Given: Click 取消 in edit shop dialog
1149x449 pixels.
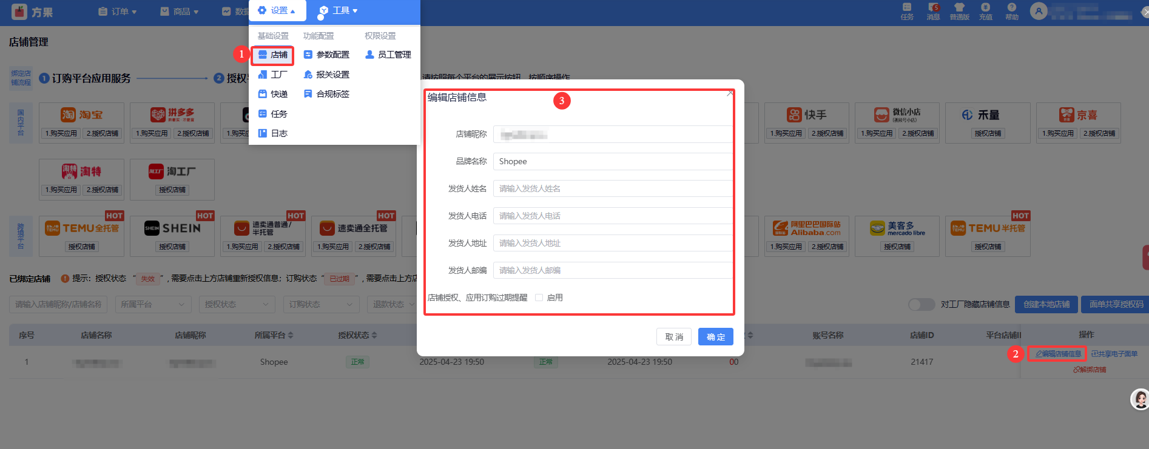Looking at the screenshot, I should point(674,337).
